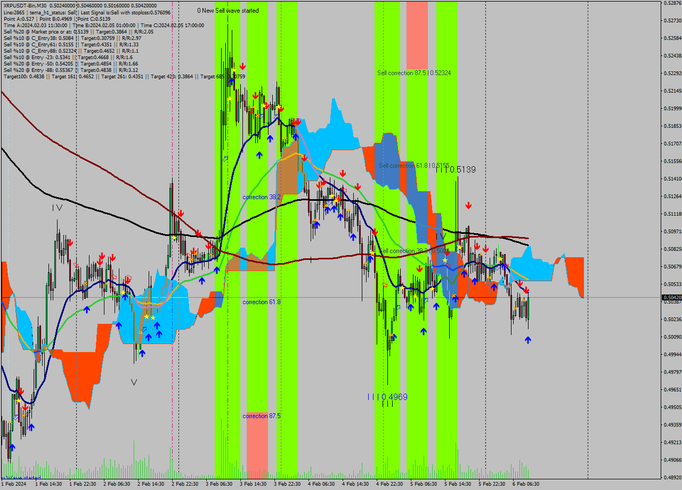This screenshot has width=682, height=490.
Task: Select the 0.51118 price axis label
Action: [x=673, y=214]
